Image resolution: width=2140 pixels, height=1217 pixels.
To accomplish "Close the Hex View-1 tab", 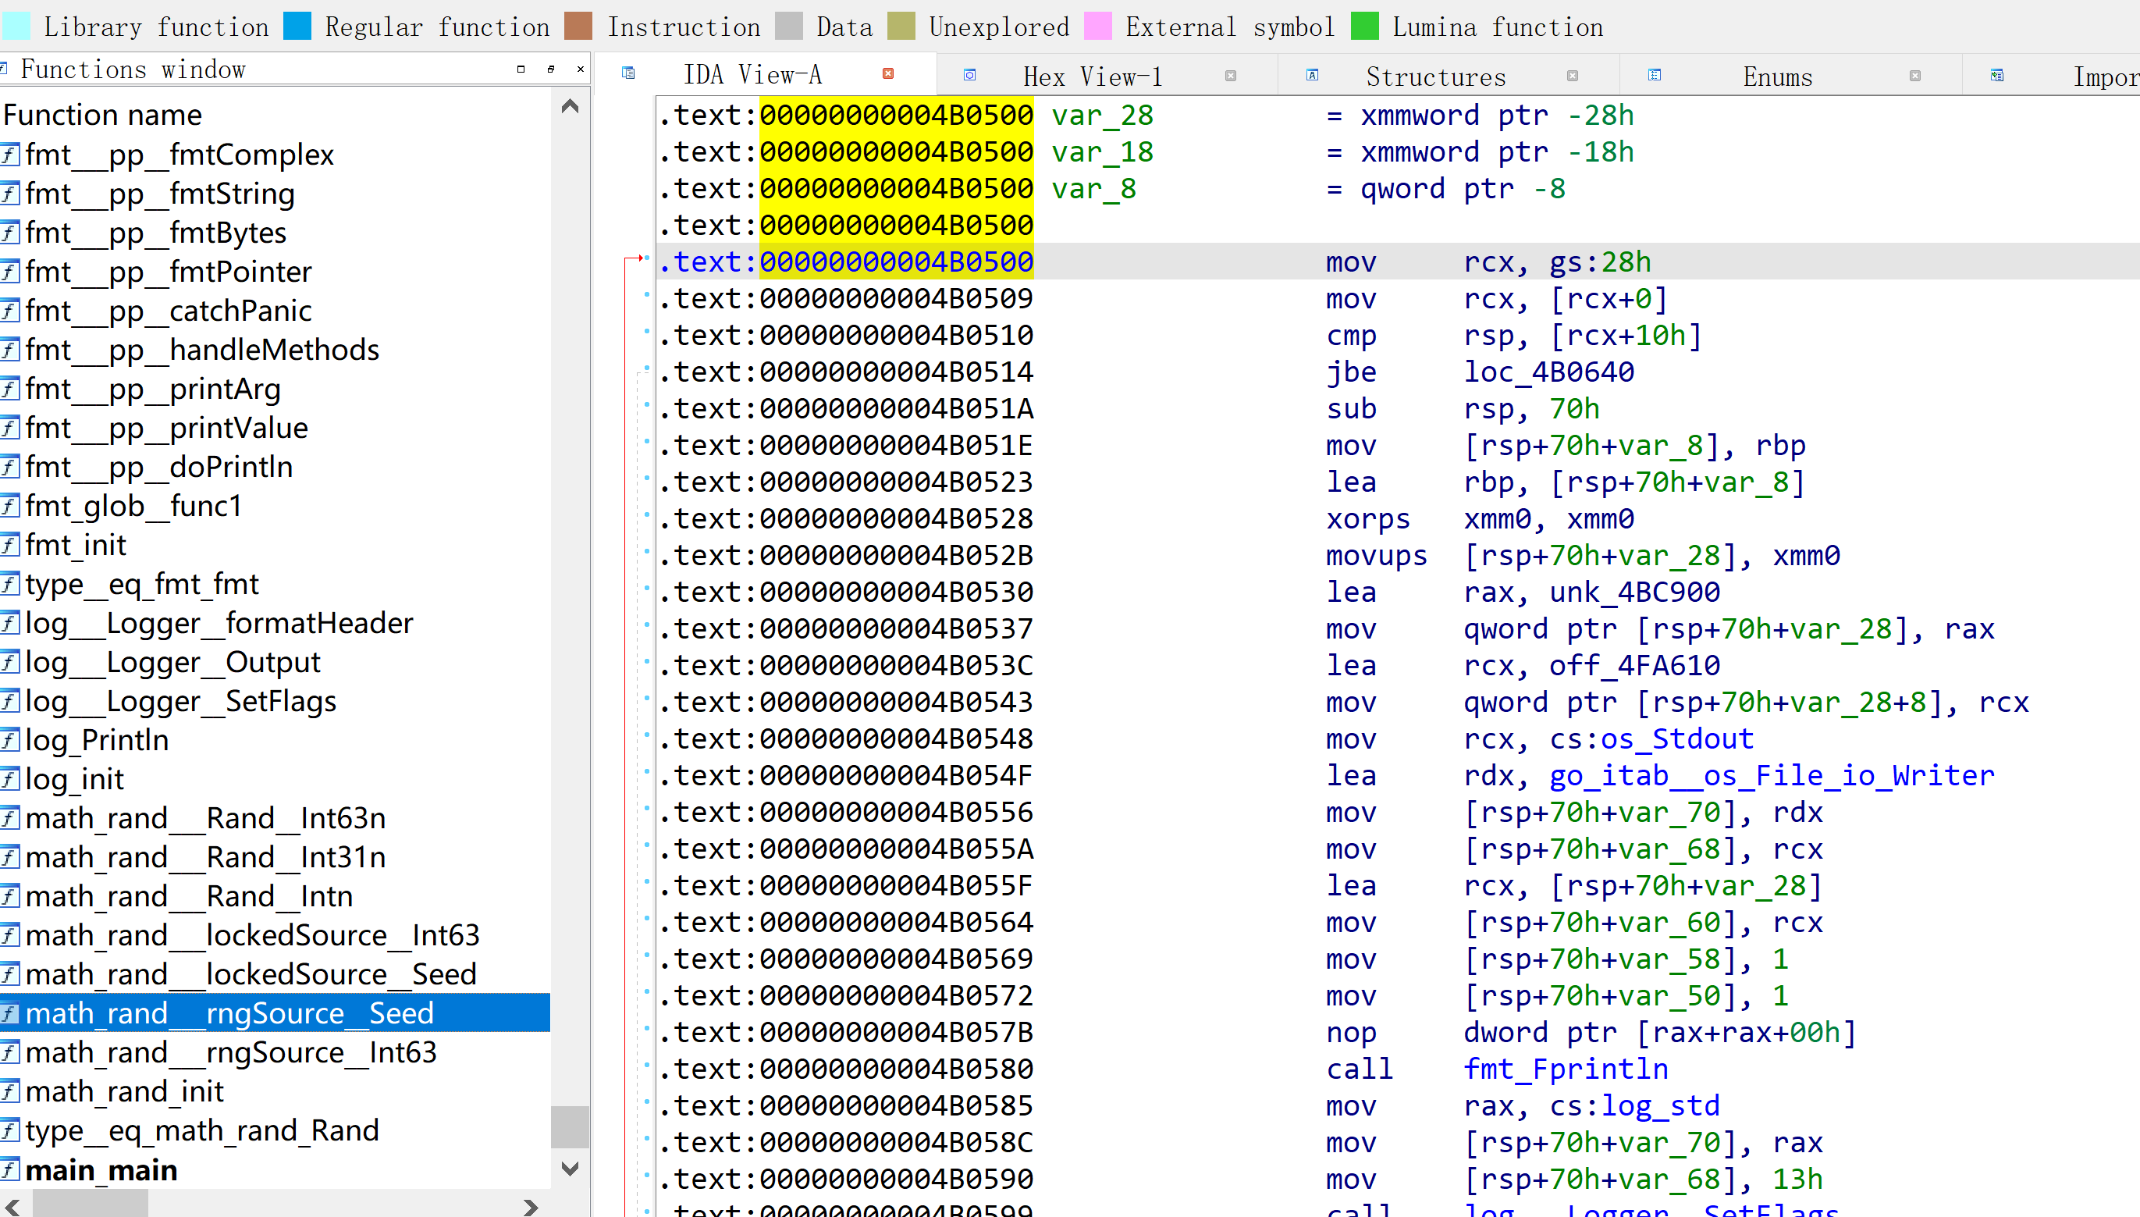I will tap(1230, 75).
